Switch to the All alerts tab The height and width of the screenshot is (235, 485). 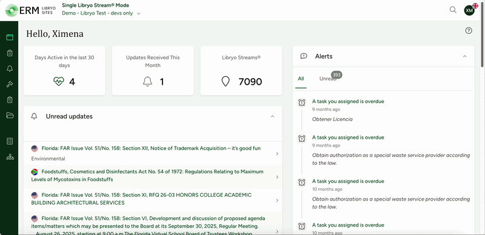[x=301, y=79]
